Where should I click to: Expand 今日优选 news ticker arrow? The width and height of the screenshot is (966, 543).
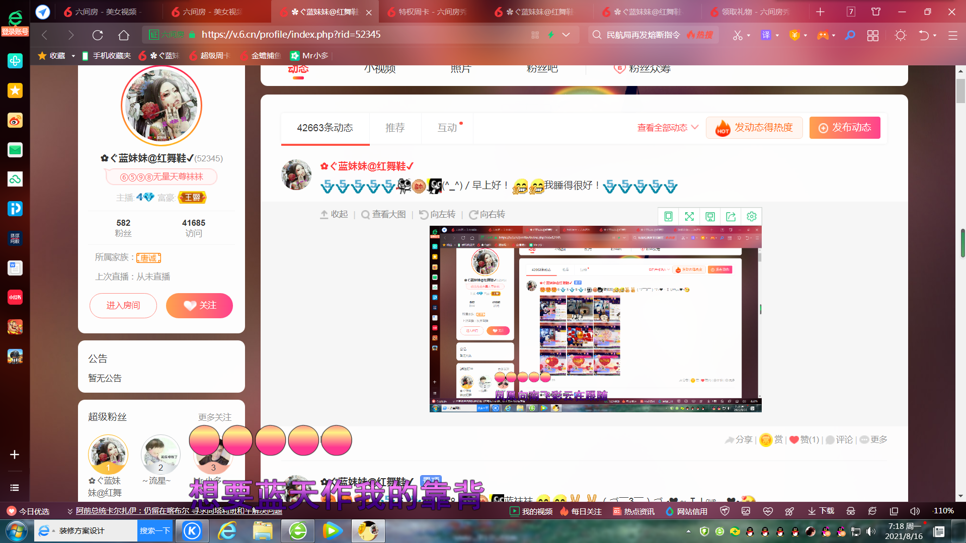pyautogui.click(x=70, y=511)
